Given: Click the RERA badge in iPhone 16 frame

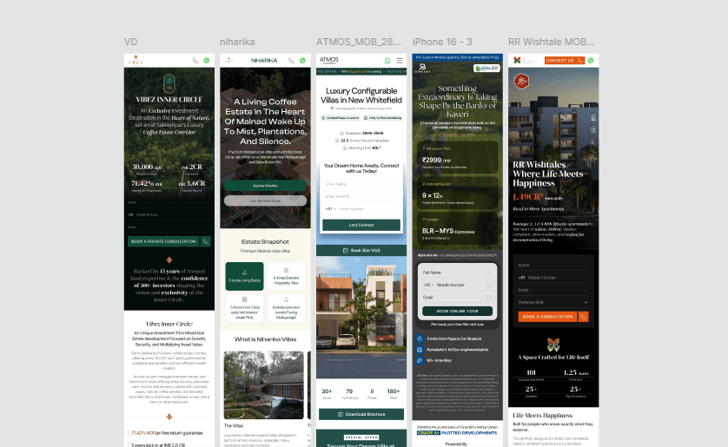Looking at the screenshot, I should point(486,69).
